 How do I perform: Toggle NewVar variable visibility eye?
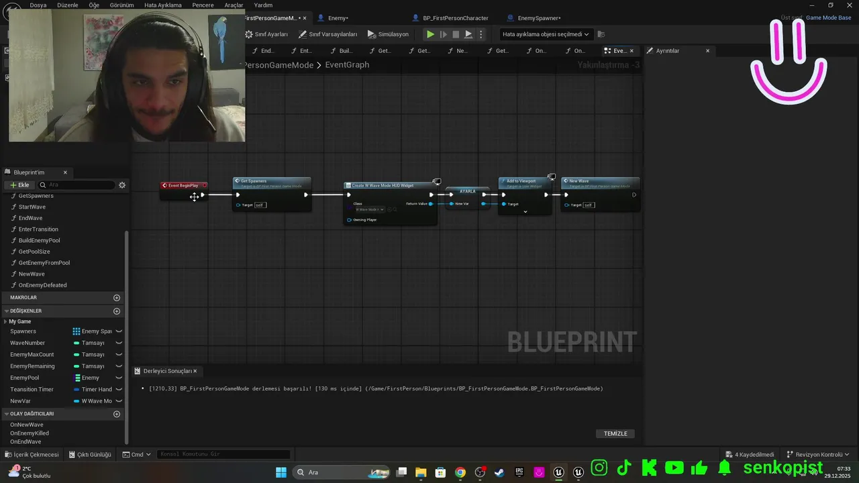(x=119, y=401)
